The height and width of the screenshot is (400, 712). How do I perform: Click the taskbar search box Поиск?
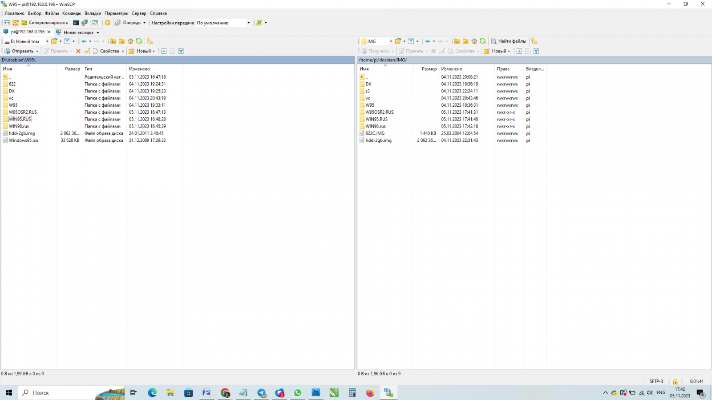(71, 393)
